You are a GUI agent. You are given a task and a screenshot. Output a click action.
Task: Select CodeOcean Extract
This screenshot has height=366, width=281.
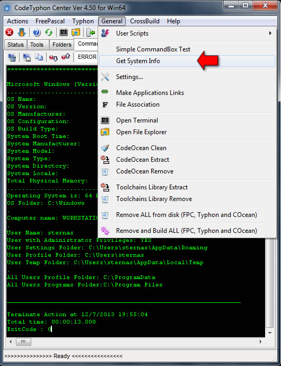point(187,160)
